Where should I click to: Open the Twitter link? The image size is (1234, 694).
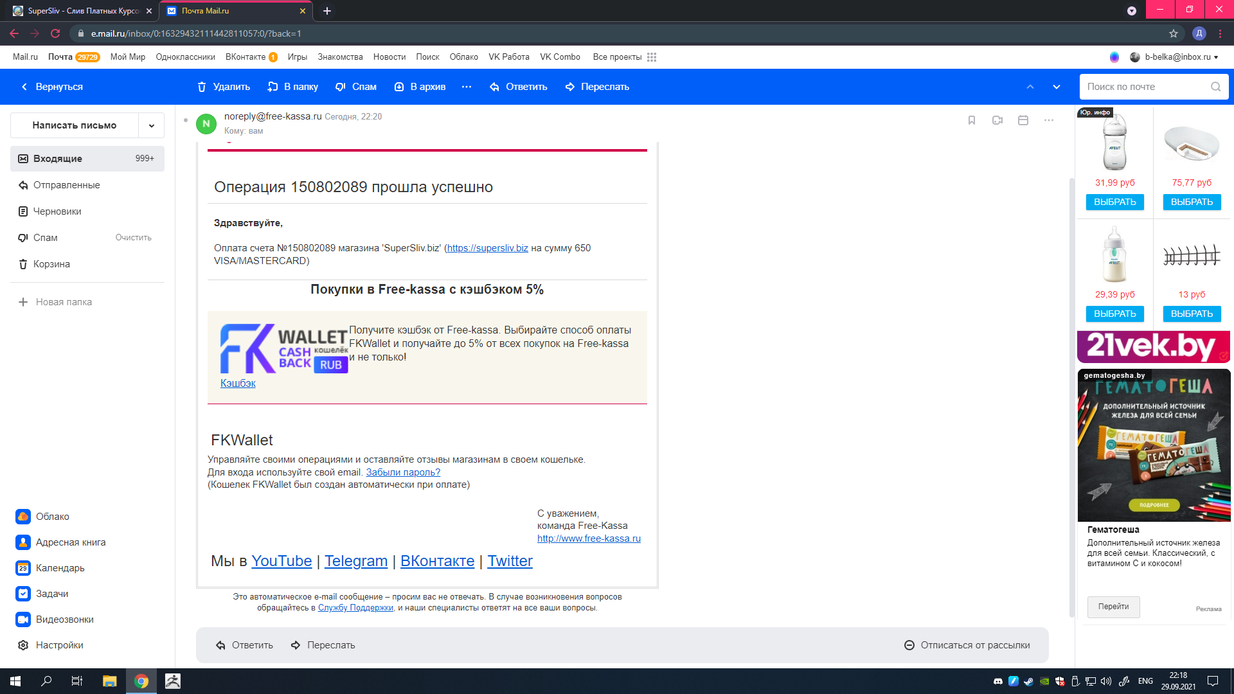pyautogui.click(x=510, y=561)
